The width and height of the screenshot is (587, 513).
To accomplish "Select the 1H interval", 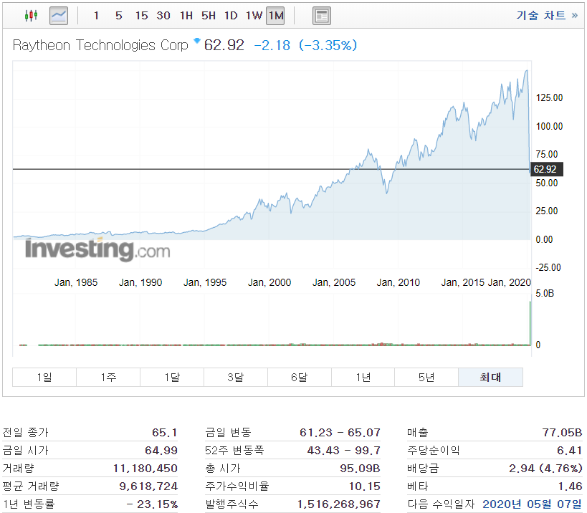I will click(186, 16).
